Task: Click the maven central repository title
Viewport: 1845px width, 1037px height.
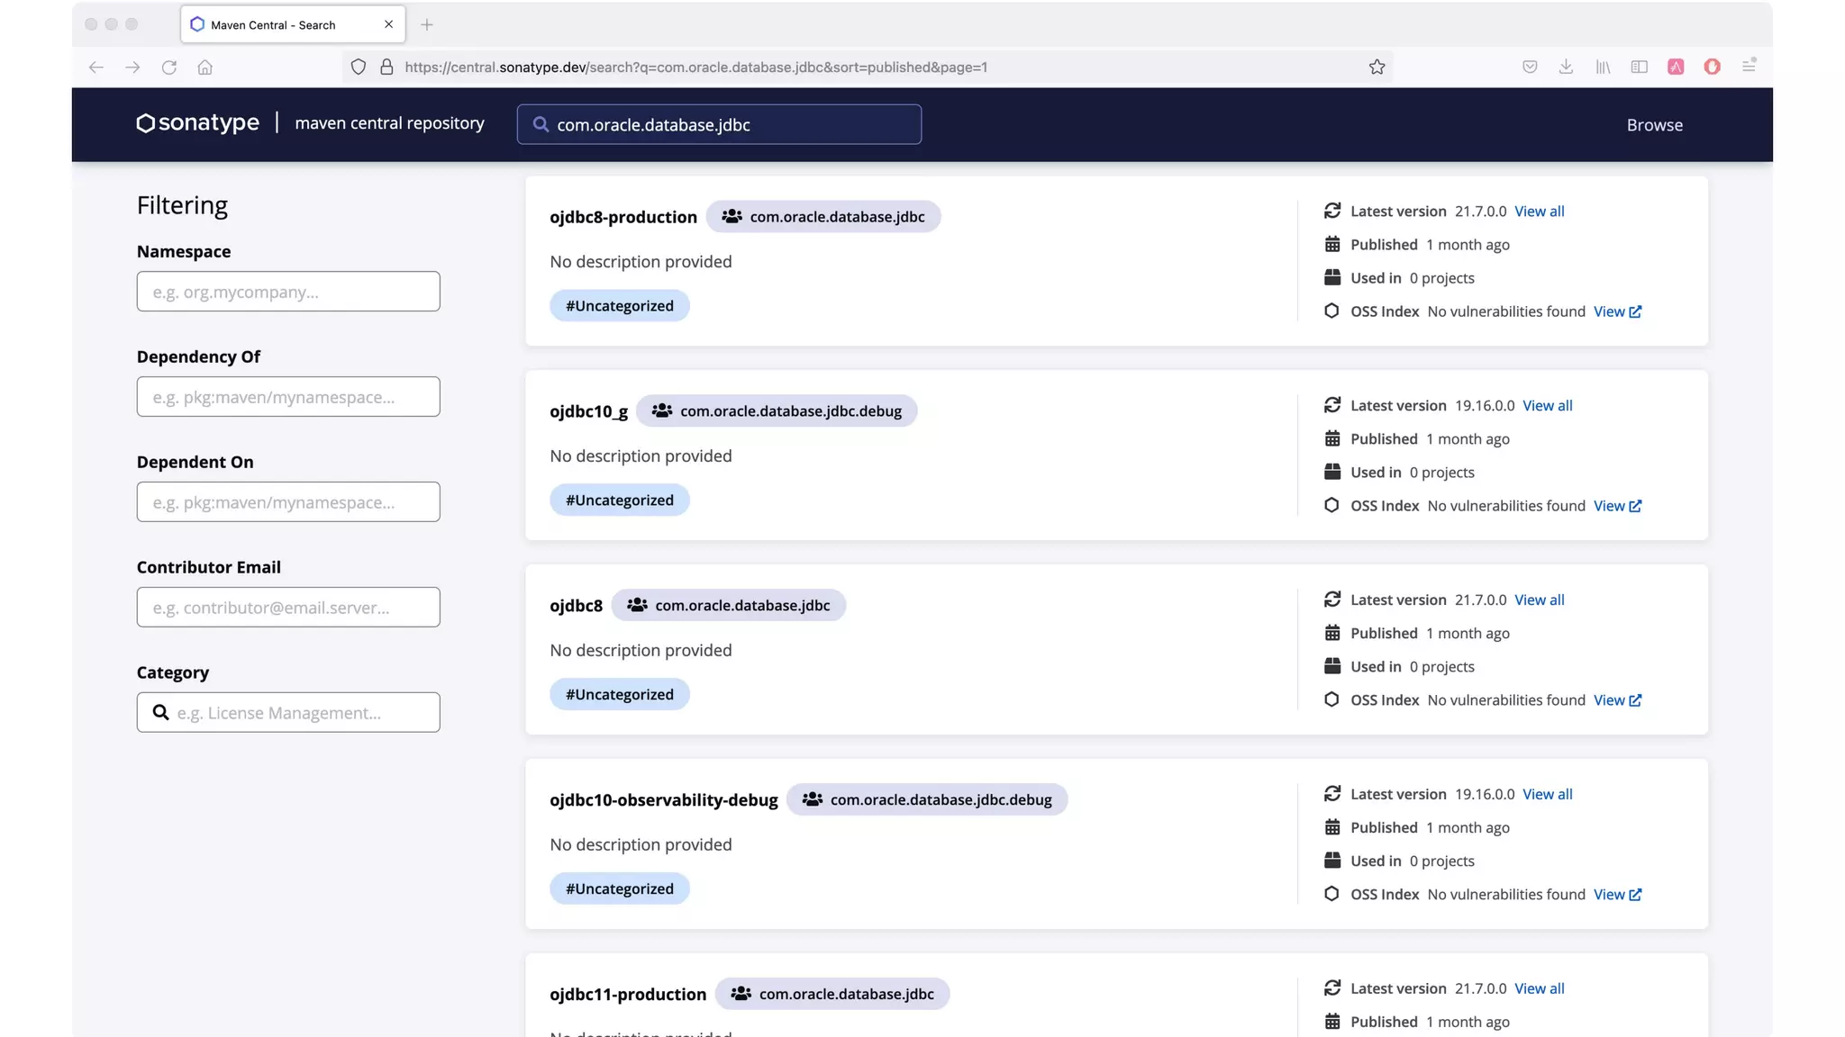Action: point(389,123)
